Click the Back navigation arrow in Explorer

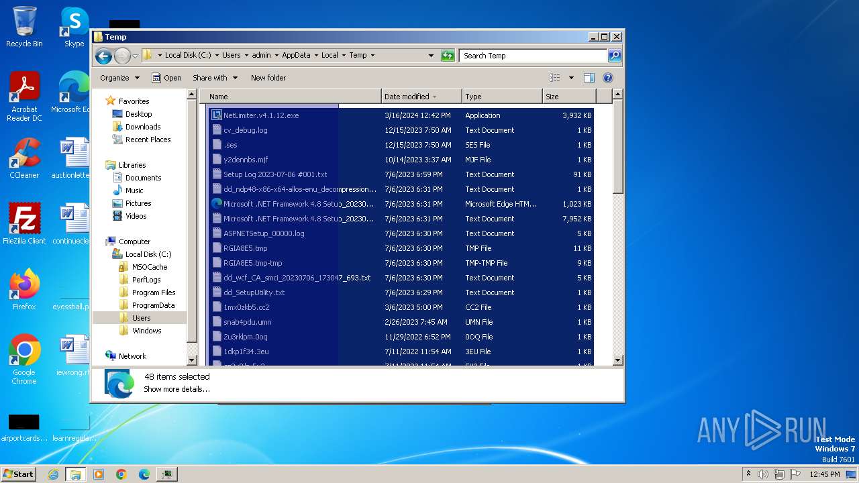pos(103,56)
